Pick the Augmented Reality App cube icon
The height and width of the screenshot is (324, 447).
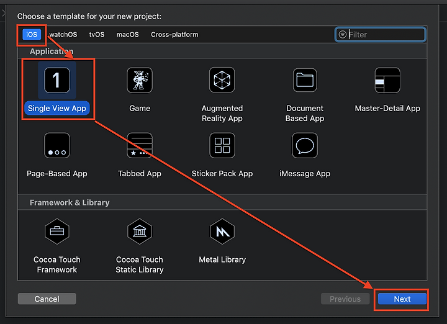coord(222,80)
